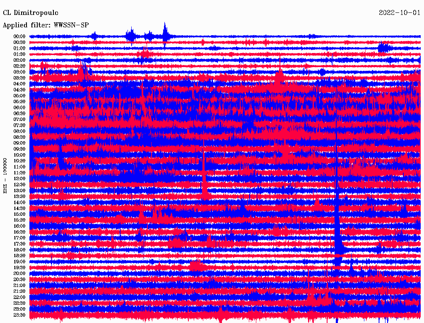Viewport: 424px width, 323px height.
Task: Select the 17:30 time label
Action: [19, 244]
